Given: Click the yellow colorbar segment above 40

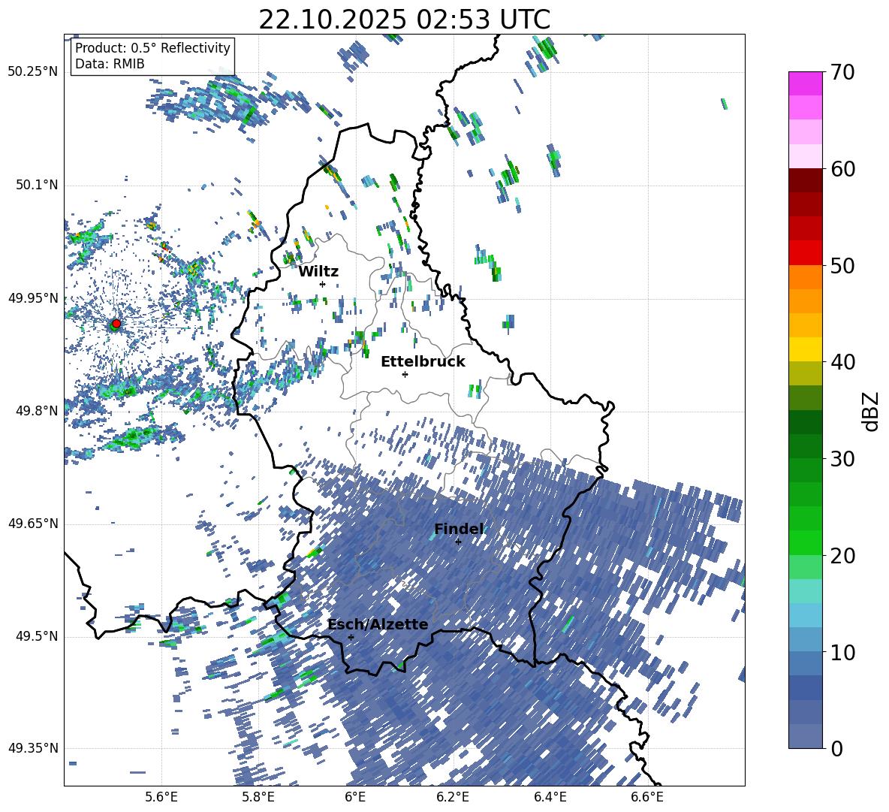Looking at the screenshot, I should pyautogui.click(x=805, y=349).
